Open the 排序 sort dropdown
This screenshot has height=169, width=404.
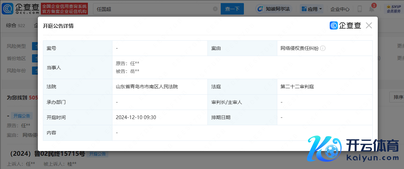(397, 97)
